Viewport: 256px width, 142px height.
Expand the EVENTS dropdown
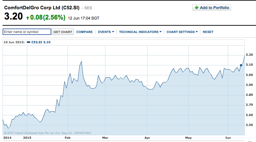106,32
